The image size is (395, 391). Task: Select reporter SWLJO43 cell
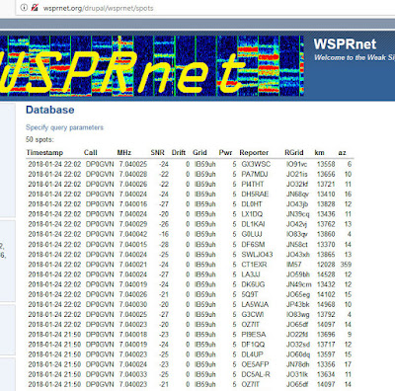pos(257,254)
